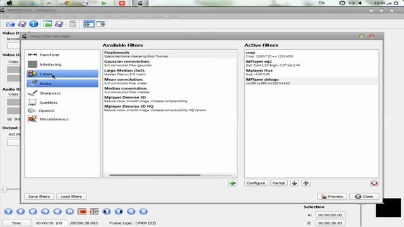Click the green picture toolbar icon

click(47, 24)
